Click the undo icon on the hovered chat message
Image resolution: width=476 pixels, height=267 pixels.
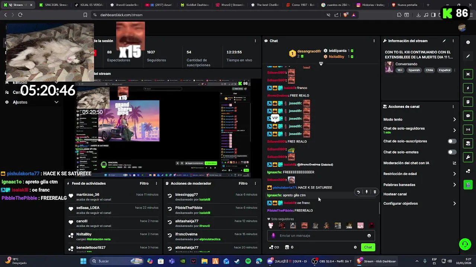coord(358,192)
